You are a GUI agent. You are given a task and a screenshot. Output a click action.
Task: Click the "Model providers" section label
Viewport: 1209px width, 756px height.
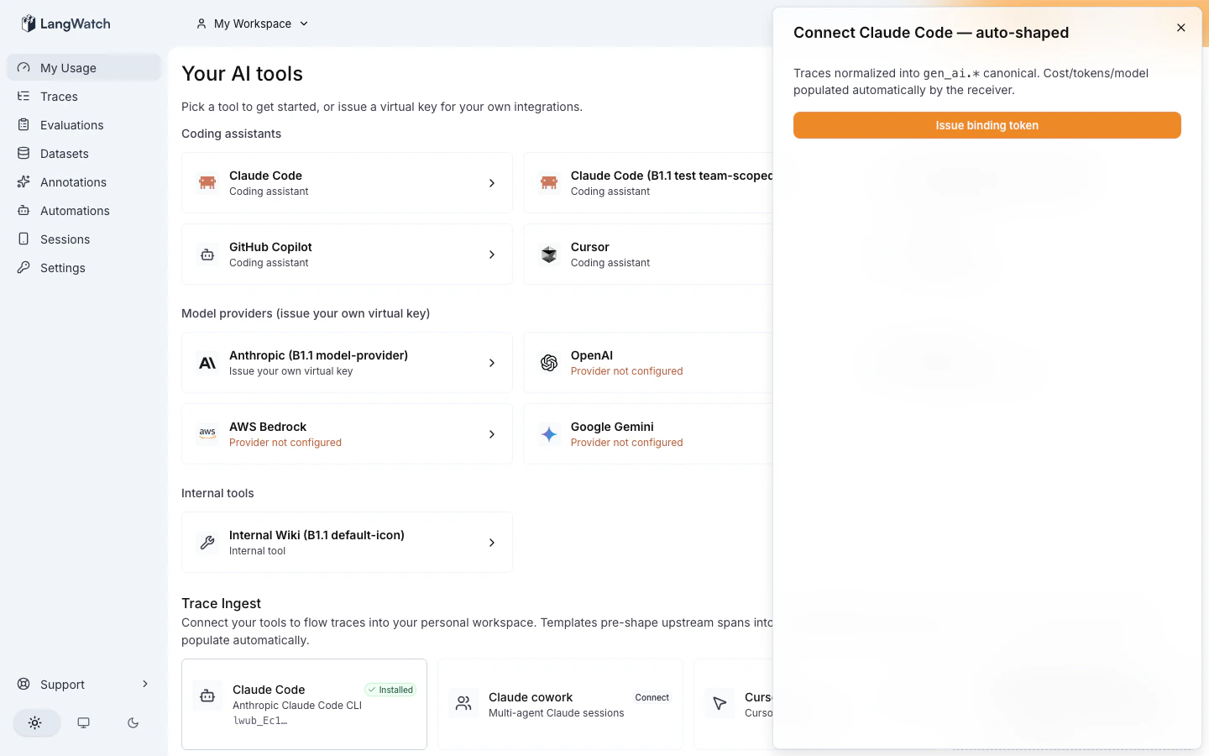[x=306, y=313]
